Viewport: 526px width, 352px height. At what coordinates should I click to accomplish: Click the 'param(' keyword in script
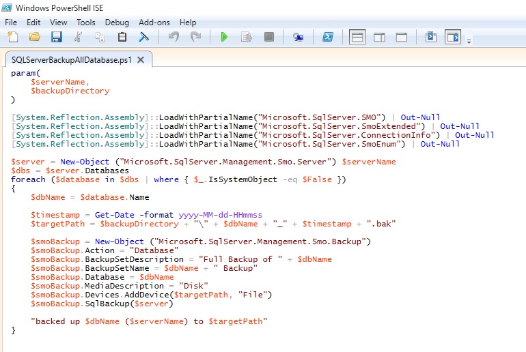25,73
